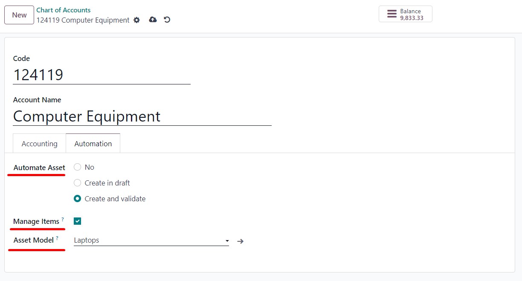Click the Manage Items help question mark
This screenshot has height=281, width=522.
click(63, 219)
